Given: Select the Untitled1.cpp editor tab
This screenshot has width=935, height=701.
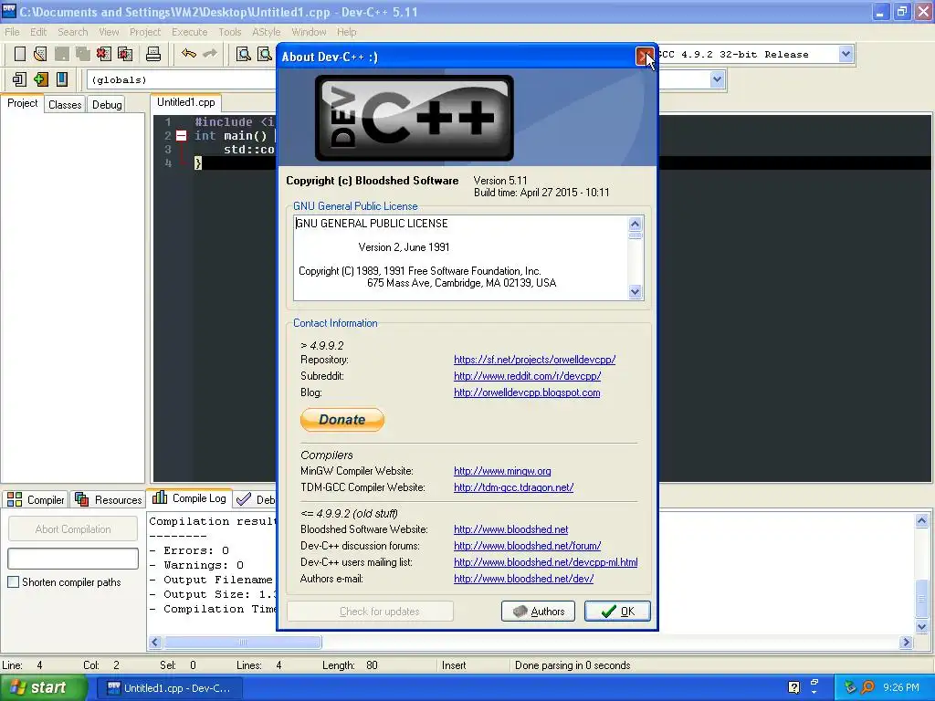Looking at the screenshot, I should coord(186,102).
